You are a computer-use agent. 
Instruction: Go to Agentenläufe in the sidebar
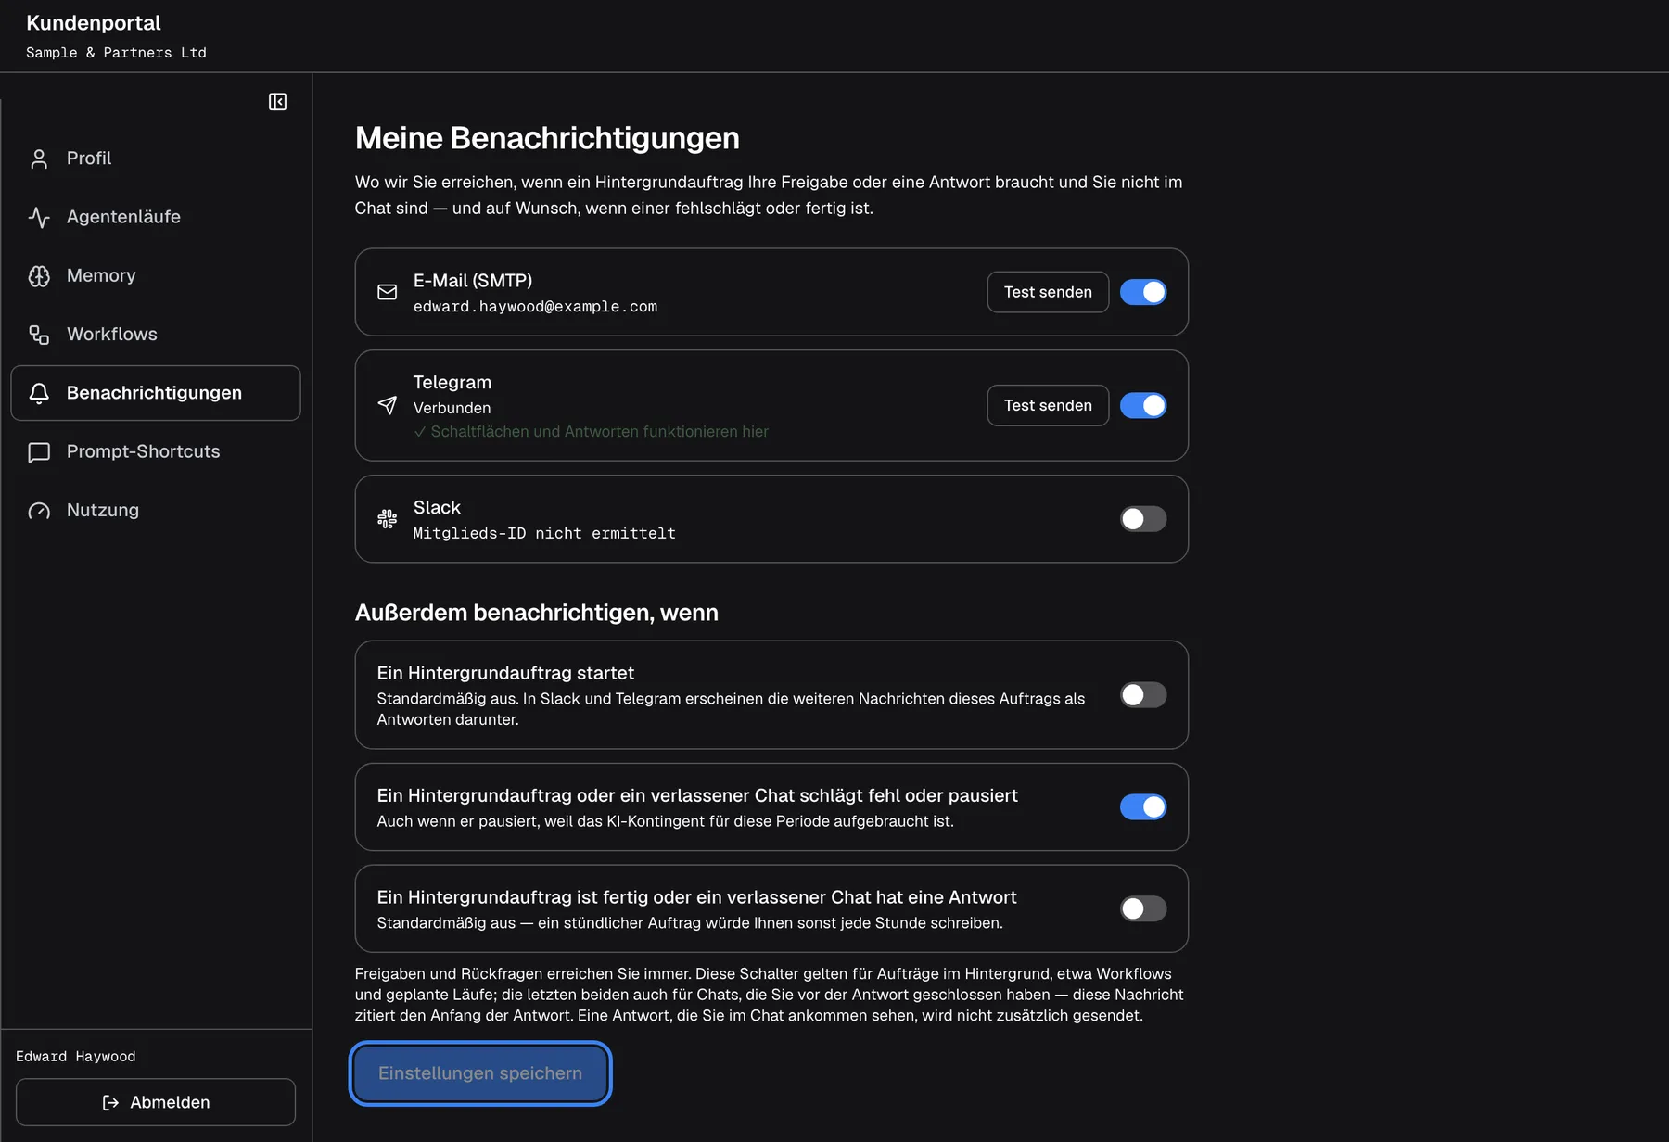pos(156,217)
